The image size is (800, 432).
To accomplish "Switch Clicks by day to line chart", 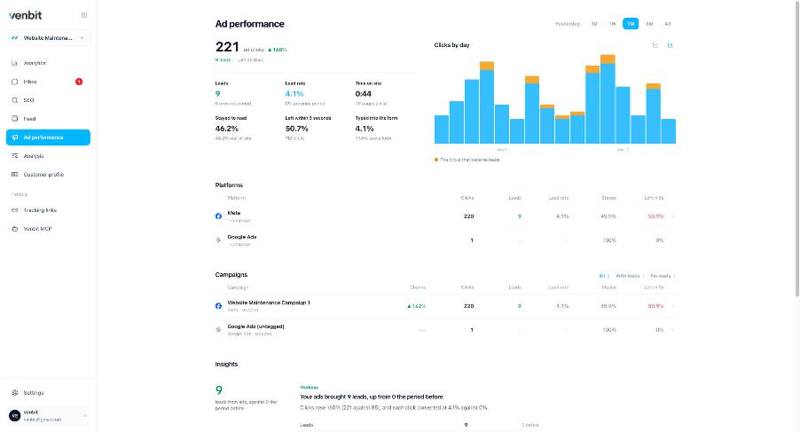I will pyautogui.click(x=655, y=45).
